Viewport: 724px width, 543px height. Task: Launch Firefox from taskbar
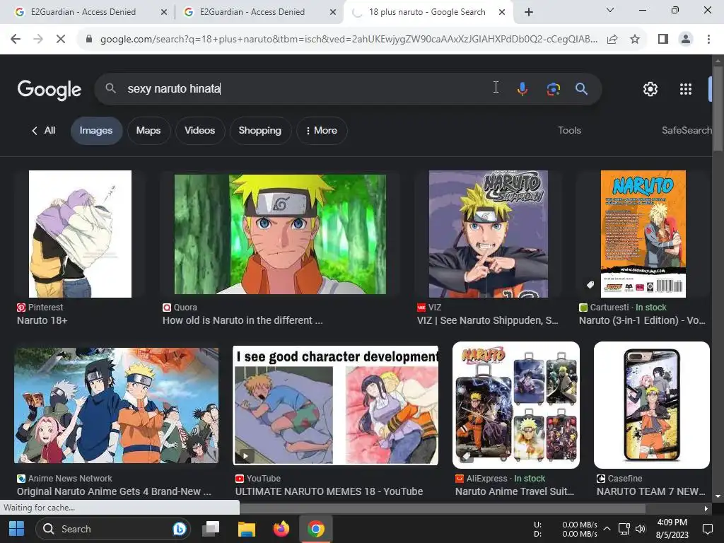point(281,529)
